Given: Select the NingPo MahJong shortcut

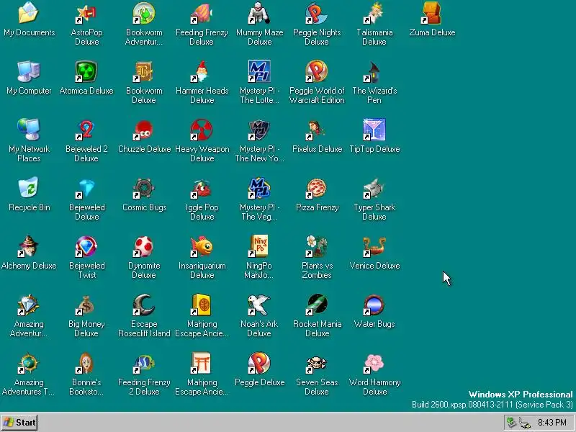Looking at the screenshot, I should click(x=259, y=246).
